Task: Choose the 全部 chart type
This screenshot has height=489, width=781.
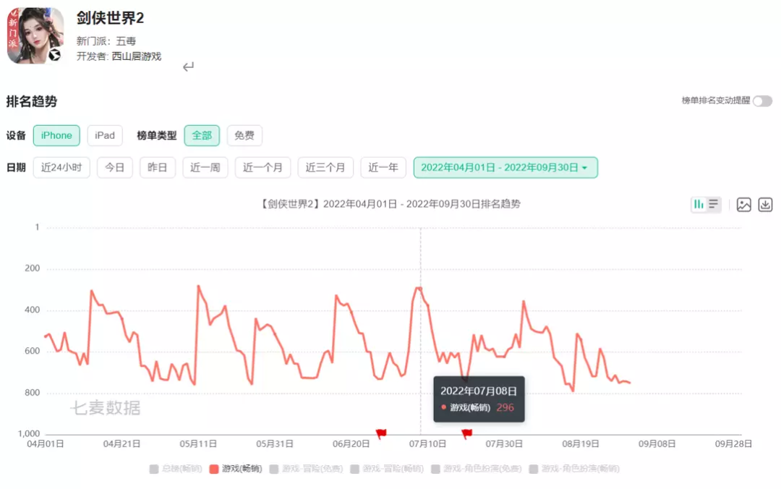Action: coord(202,135)
